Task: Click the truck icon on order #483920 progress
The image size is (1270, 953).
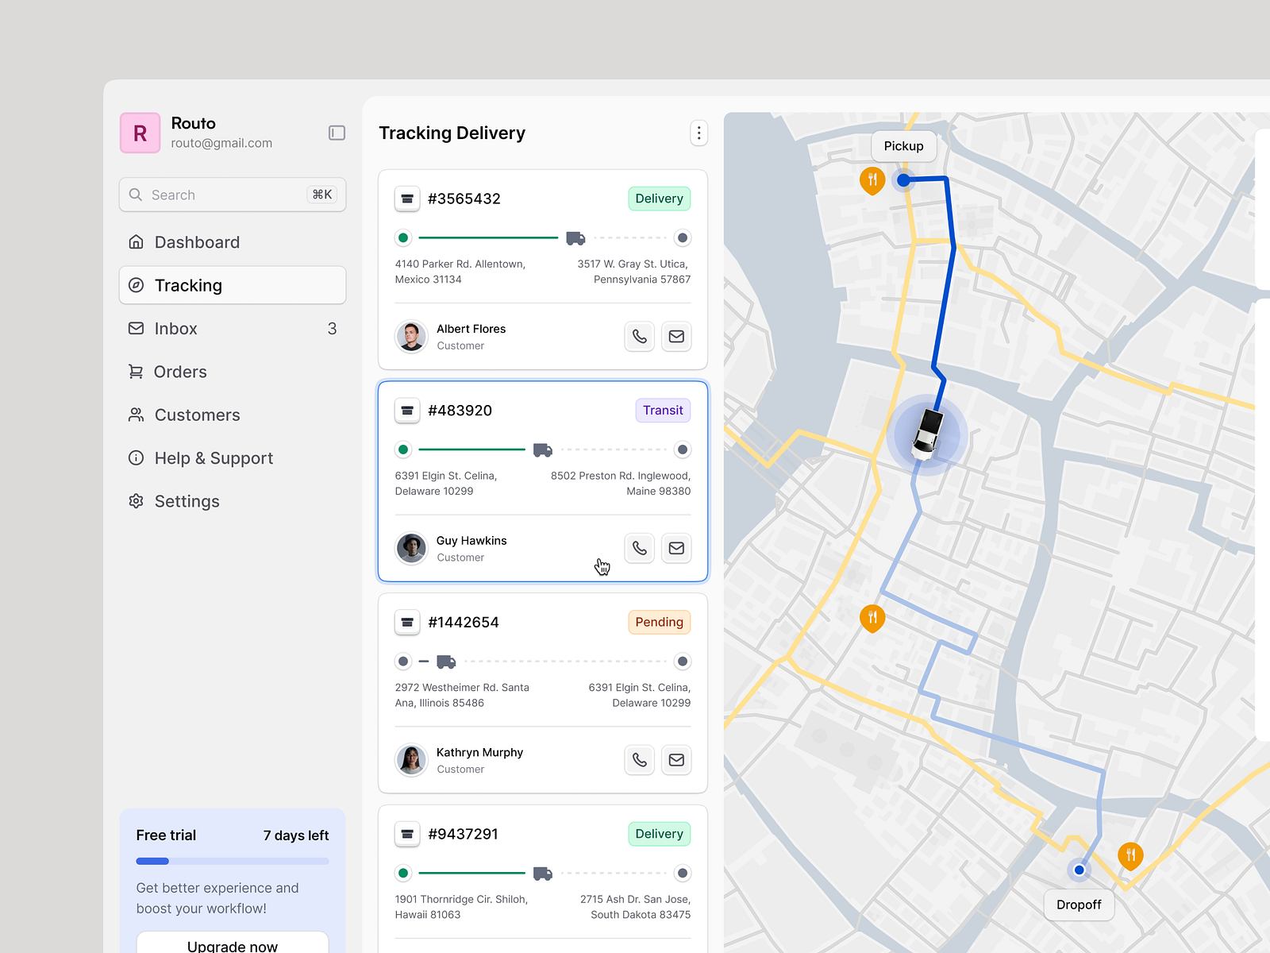Action: click(x=543, y=449)
